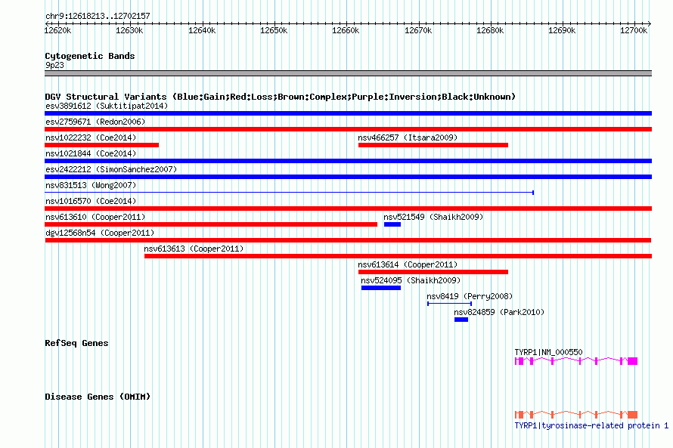Screen dimensions: 673x448
Task: Select the orange TYRP1 OMIM gene glyph
Action: tap(576, 415)
